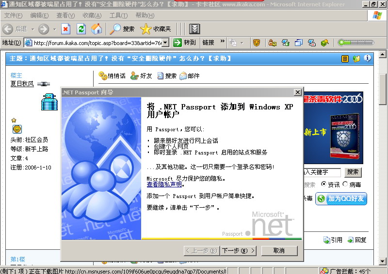Click 引用 quote post icon
The image size is (388, 274).
pos(333,240)
